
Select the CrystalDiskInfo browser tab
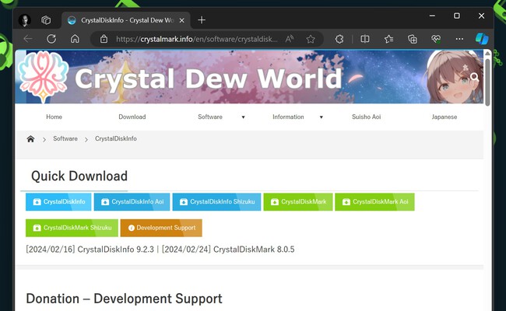tap(126, 20)
